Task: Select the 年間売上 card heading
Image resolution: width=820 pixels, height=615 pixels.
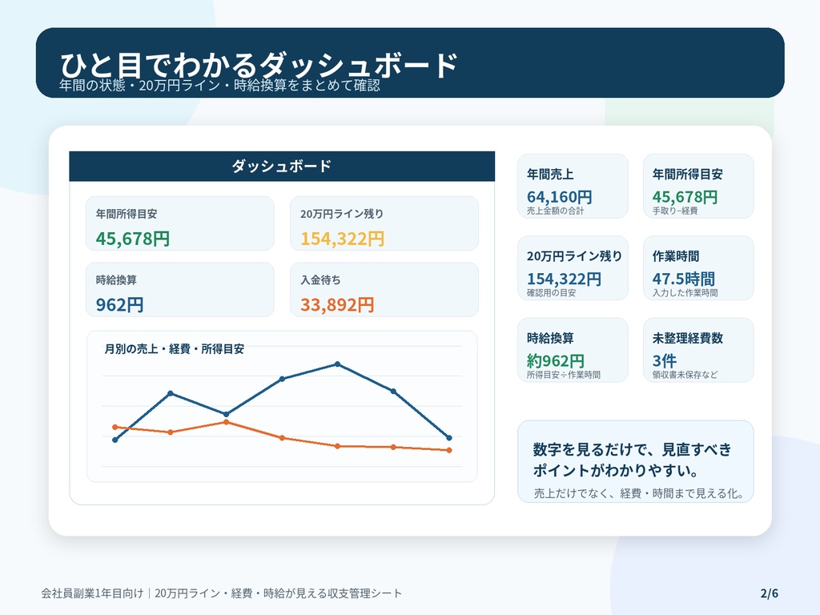Action: (x=550, y=174)
